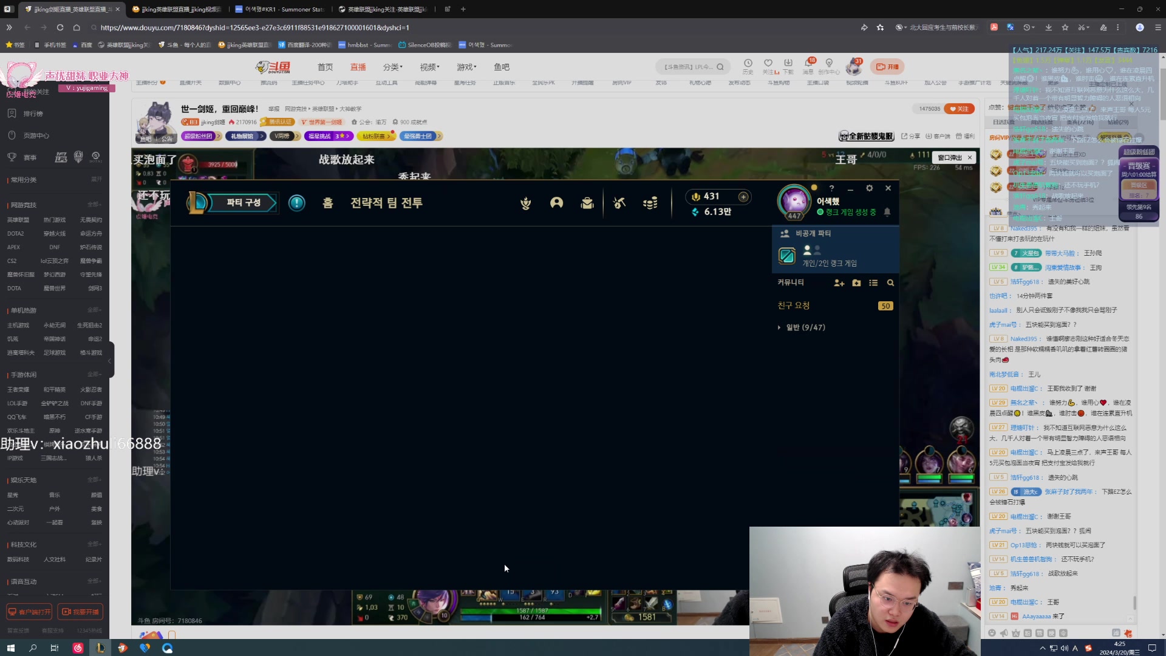Click the browser home icon
Viewport: 1166px width, 656px height.
(x=77, y=27)
